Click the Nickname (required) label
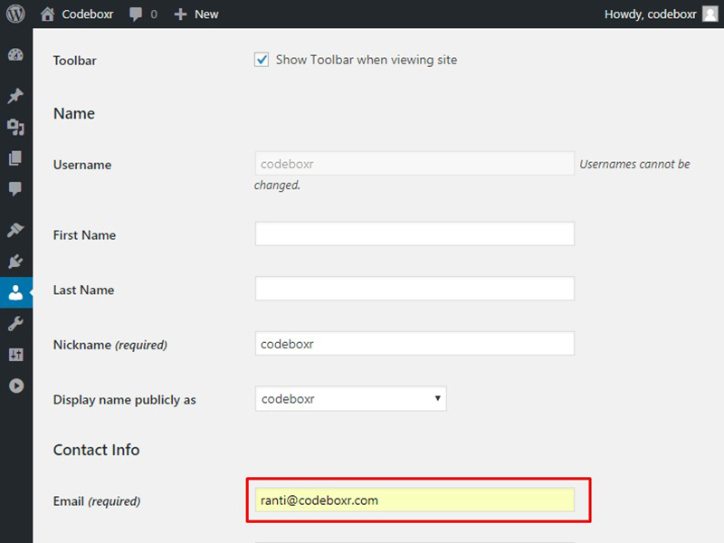Viewport: 724px width, 543px height. [110, 345]
